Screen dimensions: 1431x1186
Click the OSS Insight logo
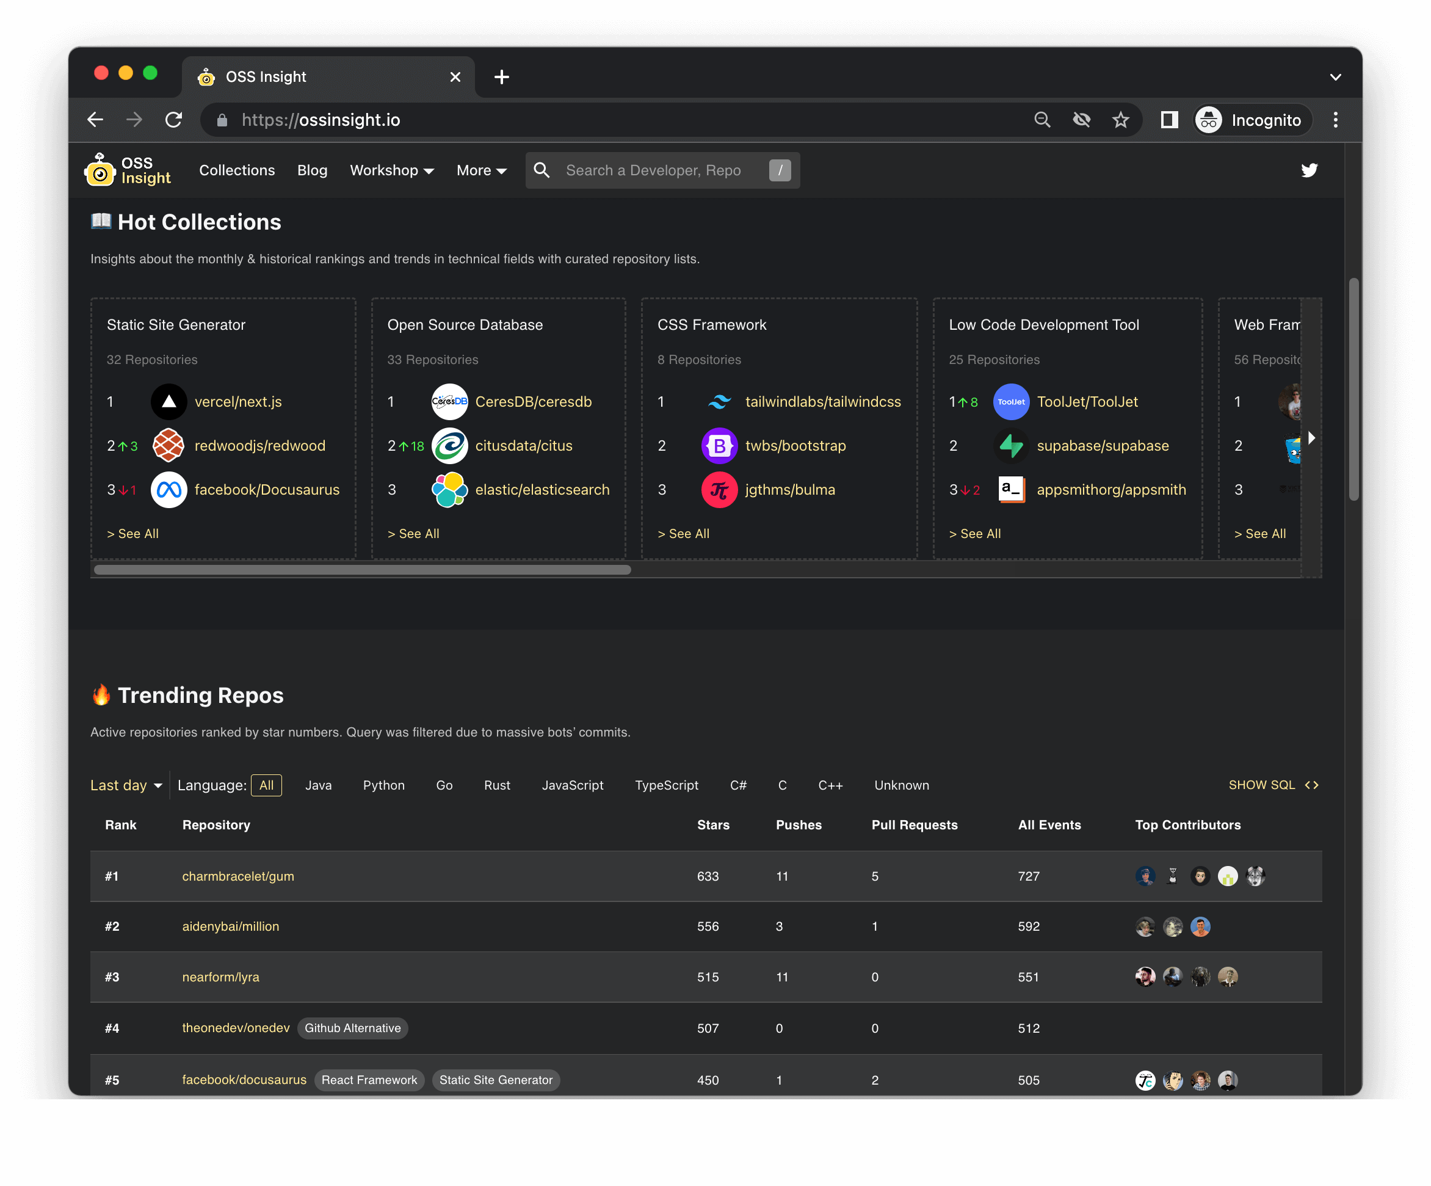tap(128, 170)
